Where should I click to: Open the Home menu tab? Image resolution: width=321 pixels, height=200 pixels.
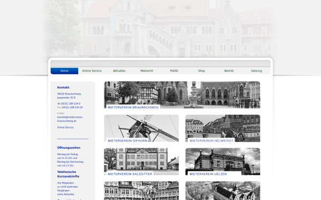click(x=64, y=71)
